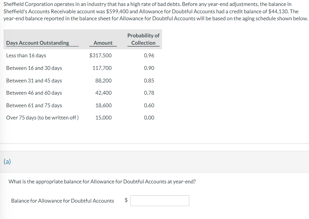This screenshot has height=219, width=309.
Task: Click the $599,400 figure in the problem statement
Action: click(x=117, y=12)
